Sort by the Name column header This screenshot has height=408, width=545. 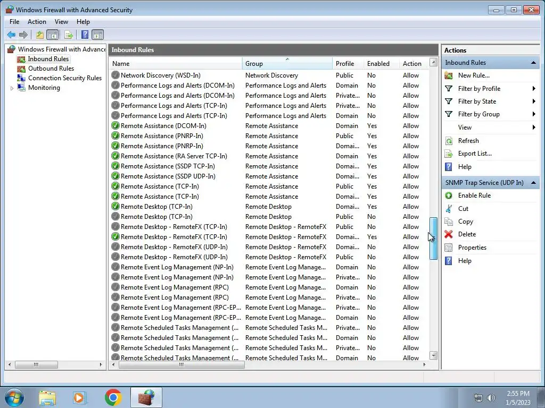[176, 64]
